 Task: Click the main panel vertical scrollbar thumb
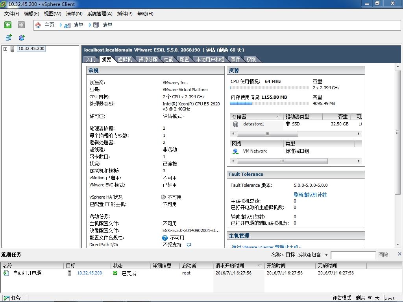click(x=397, y=132)
